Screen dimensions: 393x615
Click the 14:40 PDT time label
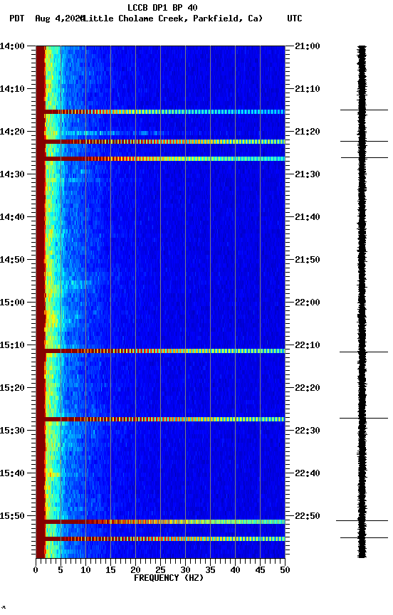click(x=12, y=217)
